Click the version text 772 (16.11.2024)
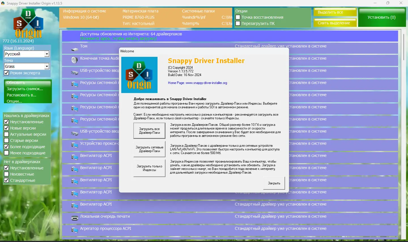The height and width of the screenshot is (242, 408). pos(18,41)
